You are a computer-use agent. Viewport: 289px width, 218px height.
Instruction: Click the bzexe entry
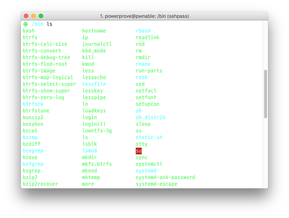click(x=30, y=157)
